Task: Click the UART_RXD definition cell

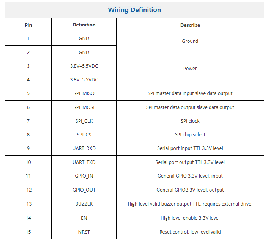Action: (x=84, y=148)
